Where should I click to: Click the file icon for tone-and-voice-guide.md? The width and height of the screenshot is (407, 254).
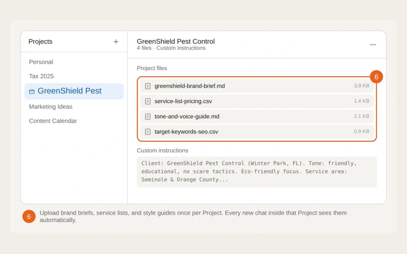pos(148,116)
